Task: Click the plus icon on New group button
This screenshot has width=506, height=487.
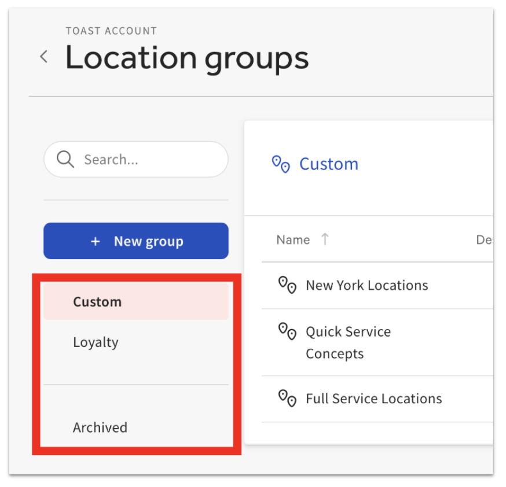Action: (x=96, y=241)
